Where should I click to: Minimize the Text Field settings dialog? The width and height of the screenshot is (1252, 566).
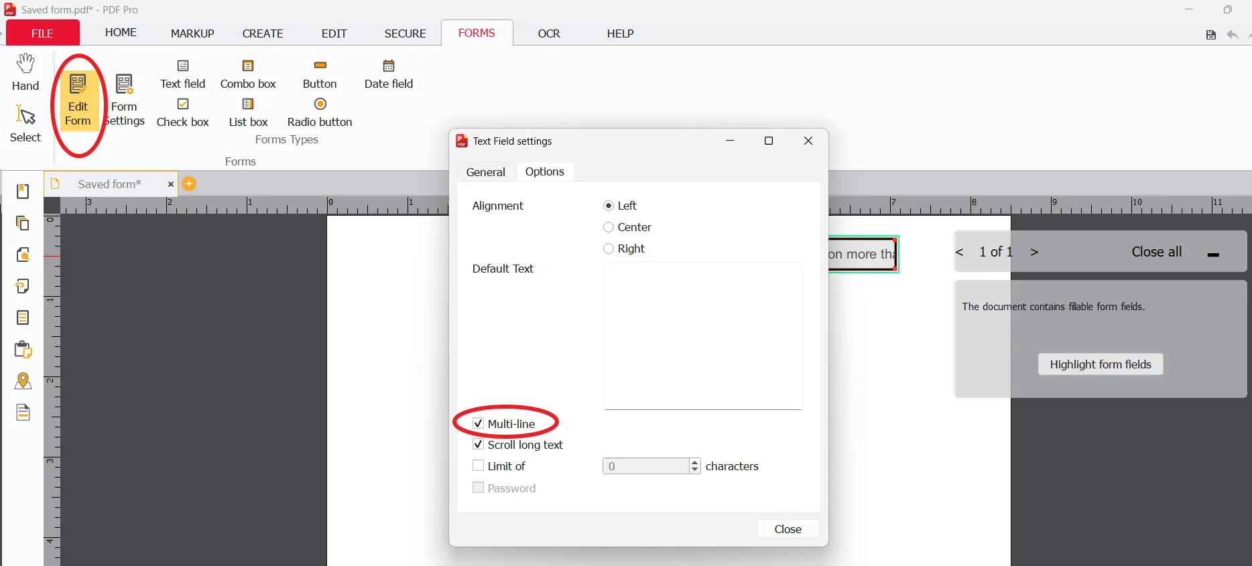(730, 141)
